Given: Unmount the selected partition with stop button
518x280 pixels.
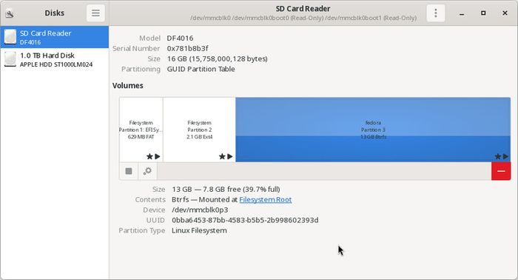Looking at the screenshot, I should [129, 171].
